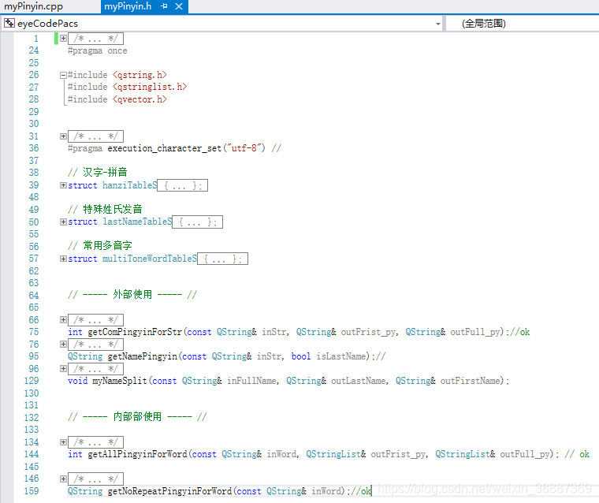Expand the multiToneWordTableS struct body
The image size is (599, 503).
point(63,259)
